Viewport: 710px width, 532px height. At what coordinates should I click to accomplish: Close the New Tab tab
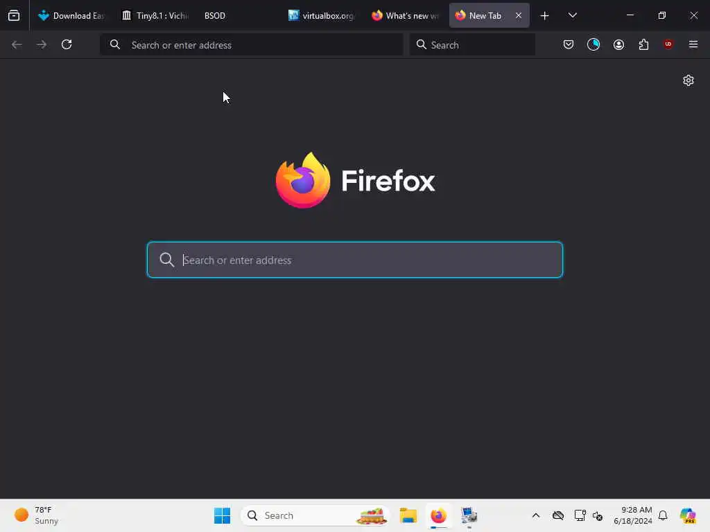tap(519, 15)
